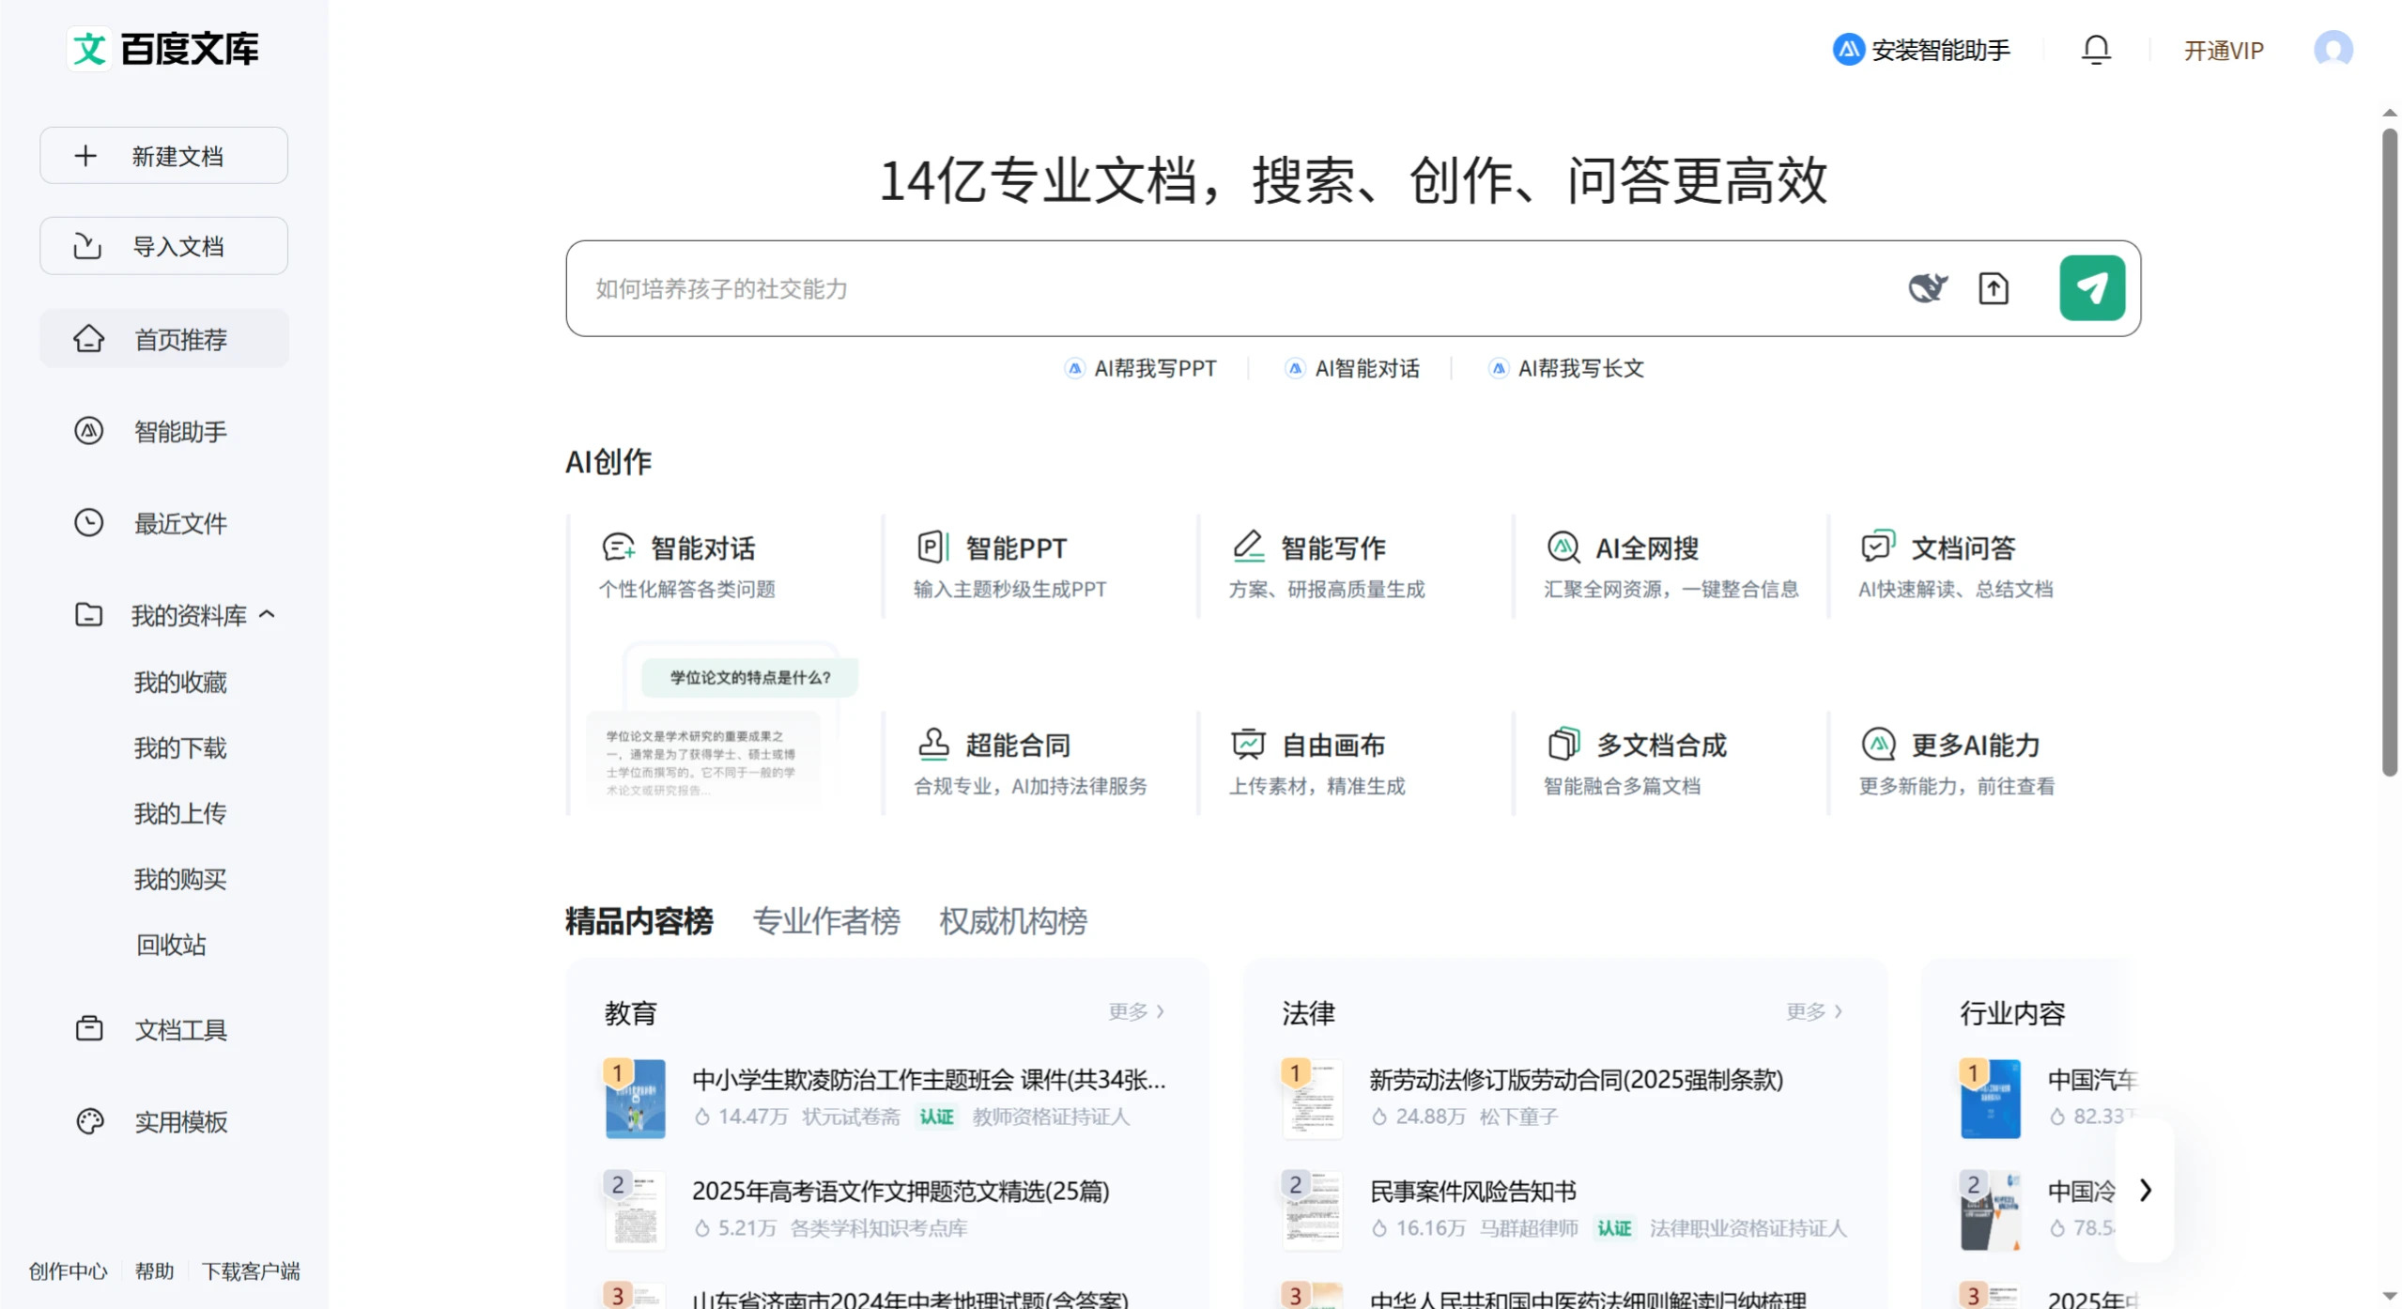This screenshot has height=1309, width=2402.
Task: Click the upload file icon in search box
Action: coord(1993,288)
